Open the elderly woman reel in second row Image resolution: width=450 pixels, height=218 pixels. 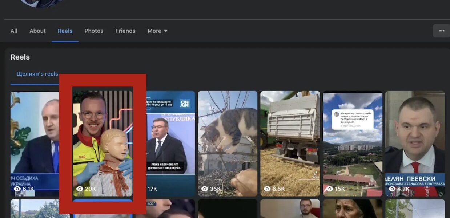coord(353,209)
